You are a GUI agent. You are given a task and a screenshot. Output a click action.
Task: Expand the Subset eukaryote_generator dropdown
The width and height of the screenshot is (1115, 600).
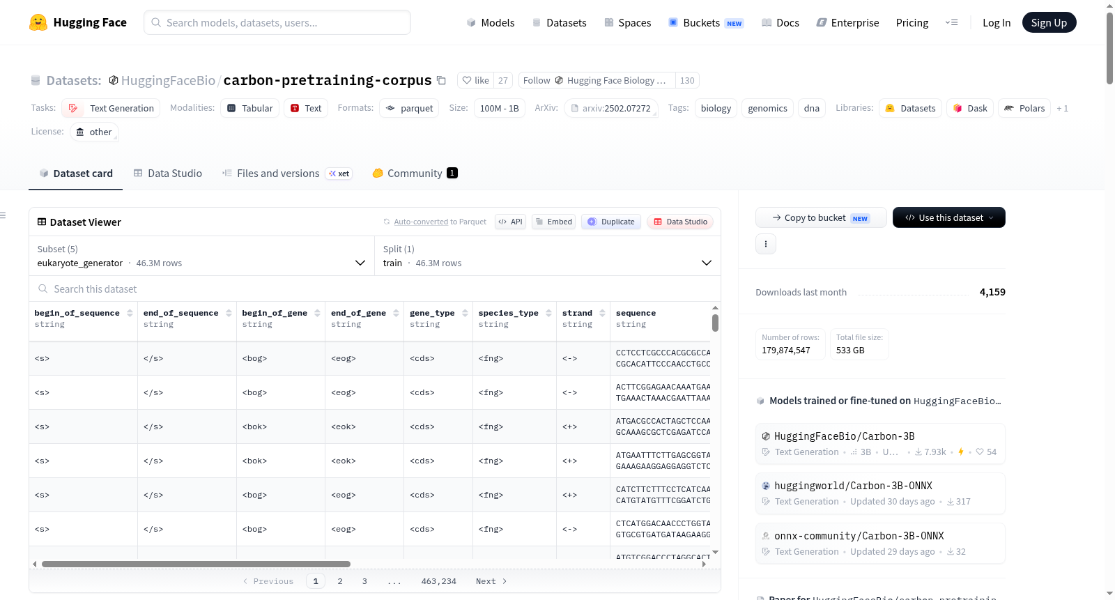(x=201, y=256)
